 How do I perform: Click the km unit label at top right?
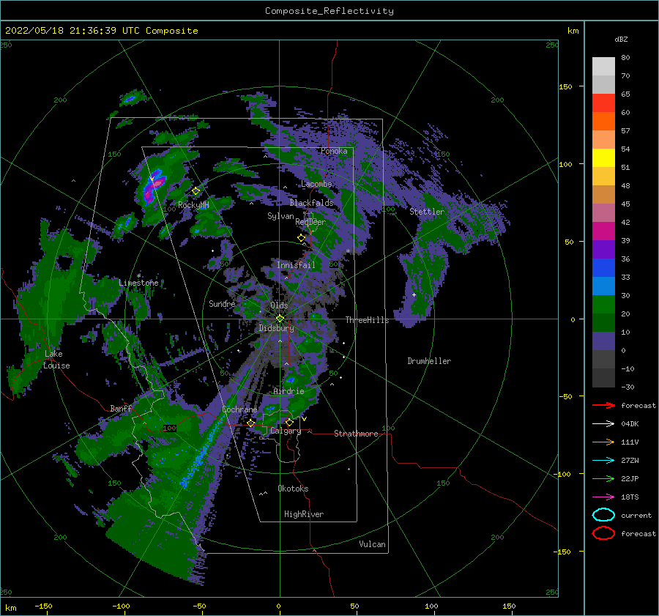(x=573, y=31)
